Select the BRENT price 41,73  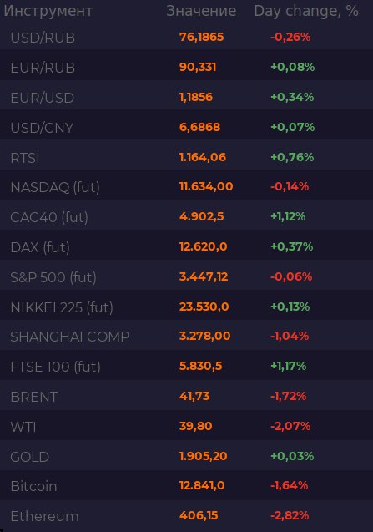194,396
